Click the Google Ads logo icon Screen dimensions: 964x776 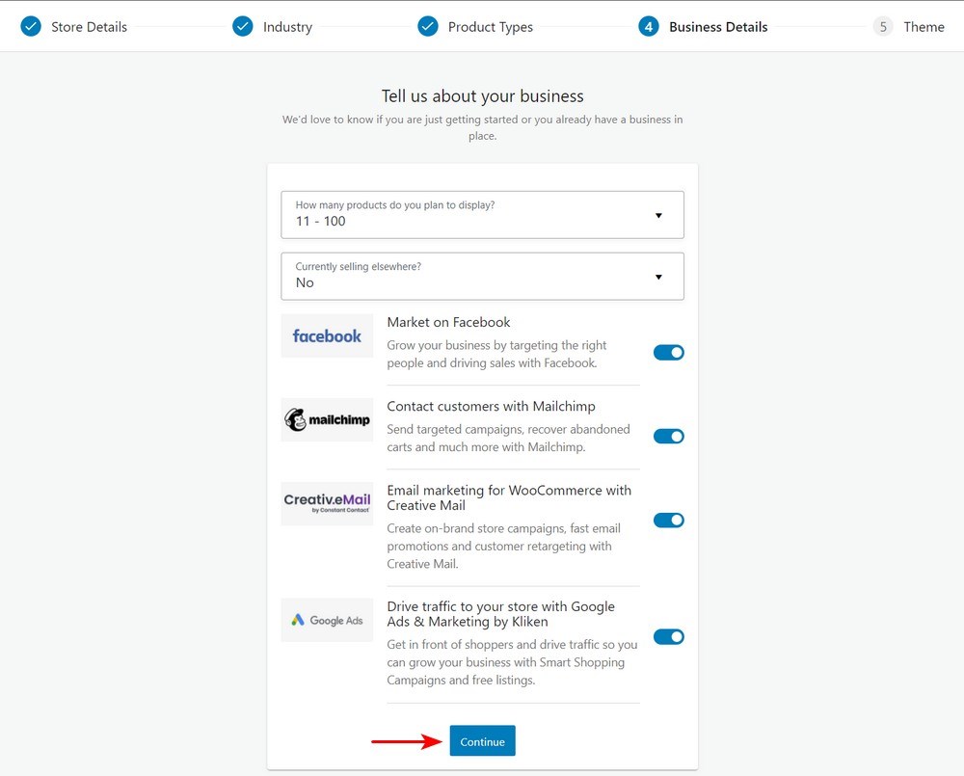point(327,620)
